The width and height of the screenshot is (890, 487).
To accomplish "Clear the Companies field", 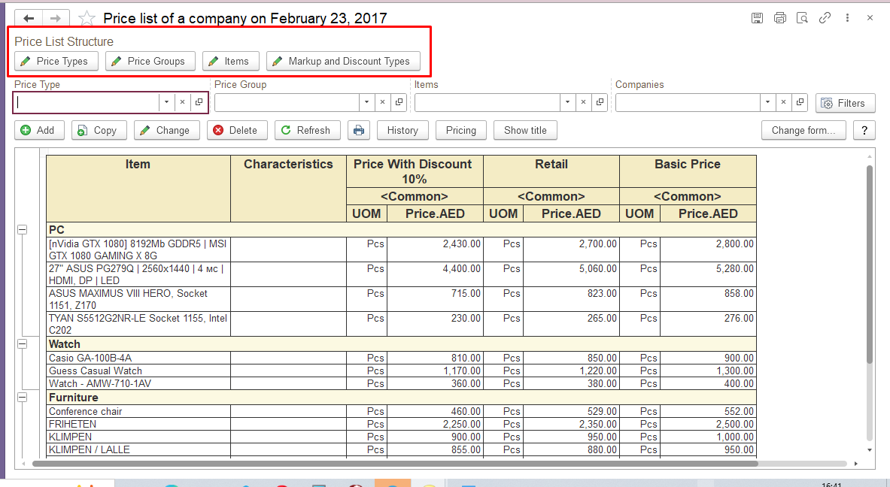I will pos(783,103).
